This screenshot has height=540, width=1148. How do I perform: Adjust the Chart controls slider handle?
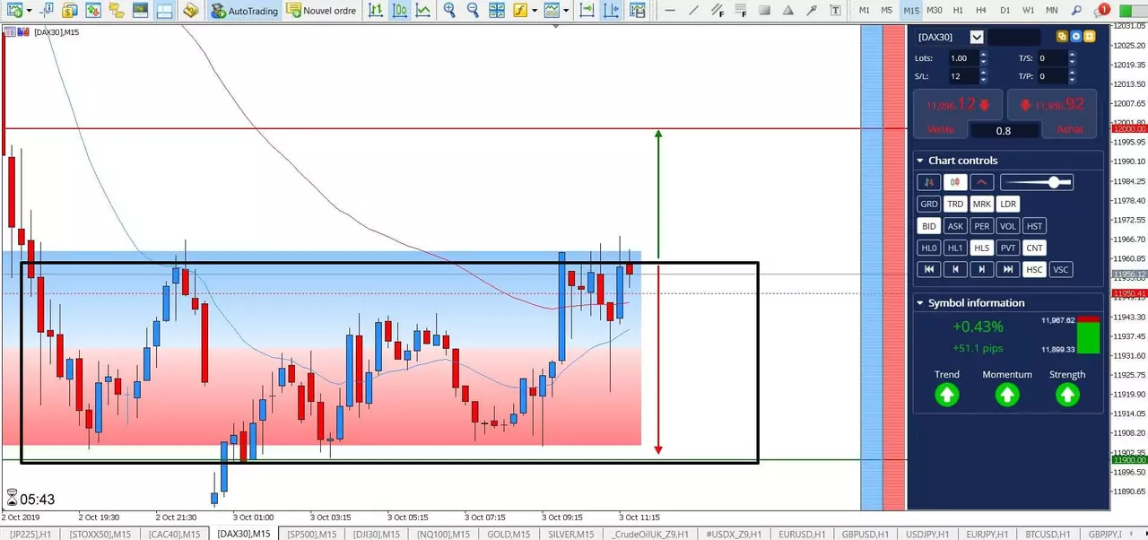(1055, 182)
